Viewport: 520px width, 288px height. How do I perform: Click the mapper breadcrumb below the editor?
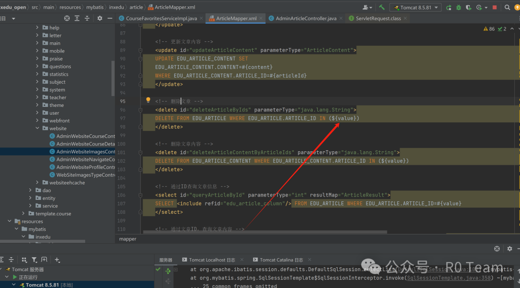tap(128, 239)
